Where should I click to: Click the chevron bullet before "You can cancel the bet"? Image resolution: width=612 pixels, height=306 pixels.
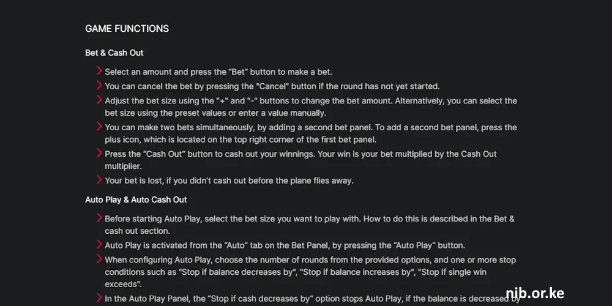[99, 86]
